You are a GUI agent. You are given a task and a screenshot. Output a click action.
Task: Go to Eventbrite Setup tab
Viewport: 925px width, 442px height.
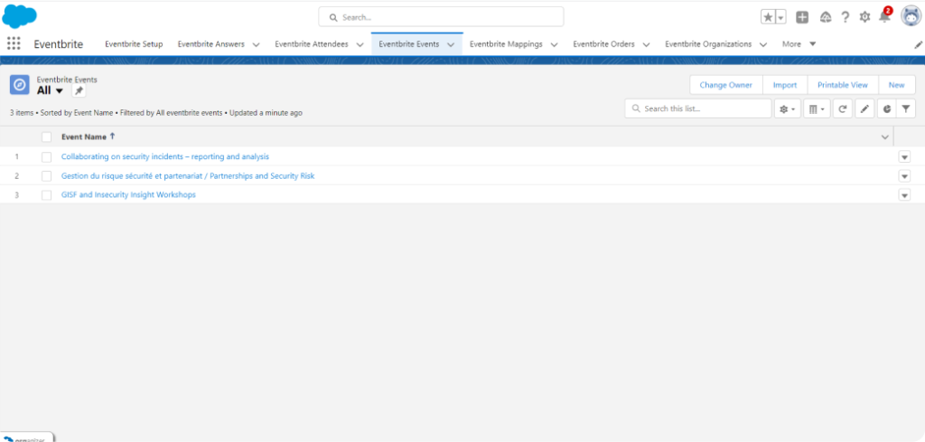[134, 44]
